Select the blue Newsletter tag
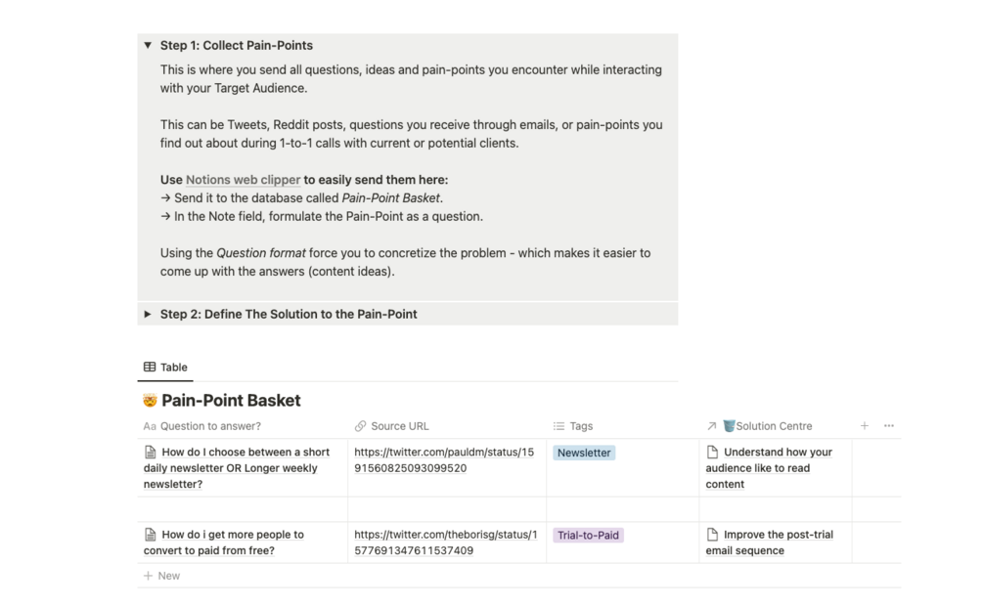 584,453
